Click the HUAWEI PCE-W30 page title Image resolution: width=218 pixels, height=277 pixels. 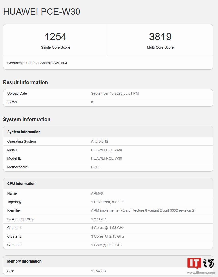coord(42,12)
